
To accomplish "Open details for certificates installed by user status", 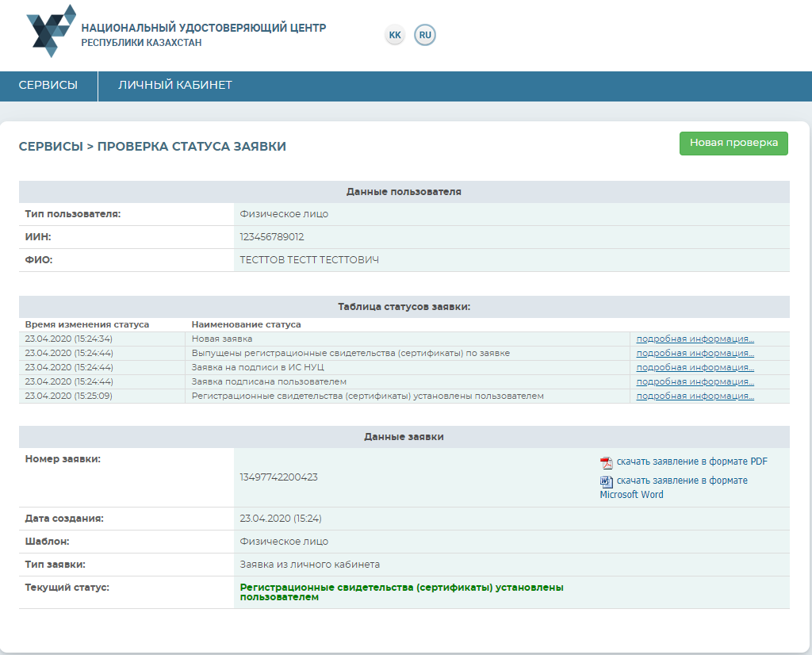I will click(695, 396).
